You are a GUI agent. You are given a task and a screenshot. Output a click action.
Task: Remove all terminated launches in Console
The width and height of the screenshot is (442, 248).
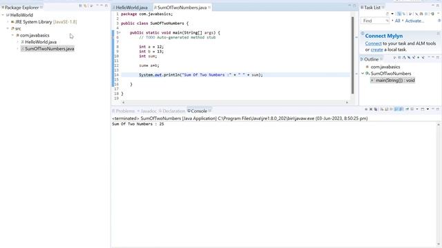(376, 109)
